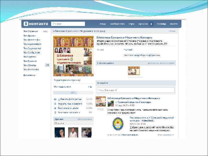Viewport: 208px width, 156px height.
Task: Open the college emblem image in the post
Action: (118, 124)
